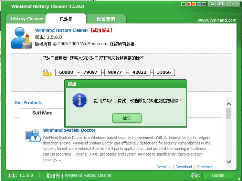Select the red theme color swatch
This screenshot has width=242, height=181.
pos(189,4)
